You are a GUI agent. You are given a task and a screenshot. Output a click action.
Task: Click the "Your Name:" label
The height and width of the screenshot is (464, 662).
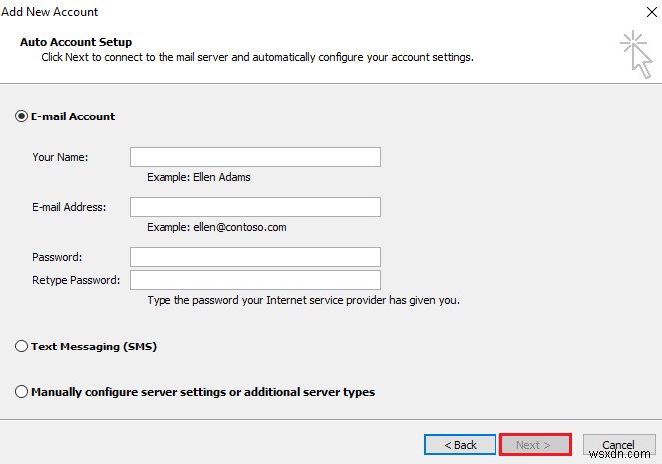(60, 157)
